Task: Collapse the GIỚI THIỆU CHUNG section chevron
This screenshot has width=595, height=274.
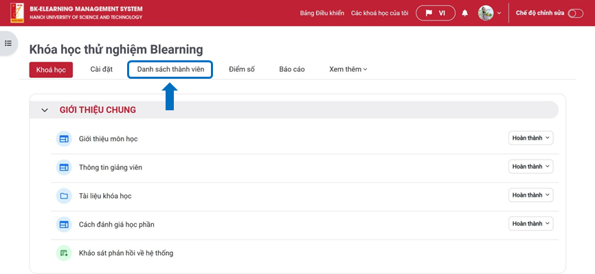Action: (x=45, y=110)
